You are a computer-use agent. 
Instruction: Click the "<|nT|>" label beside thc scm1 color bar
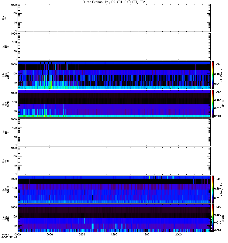[x=223, y=218]
